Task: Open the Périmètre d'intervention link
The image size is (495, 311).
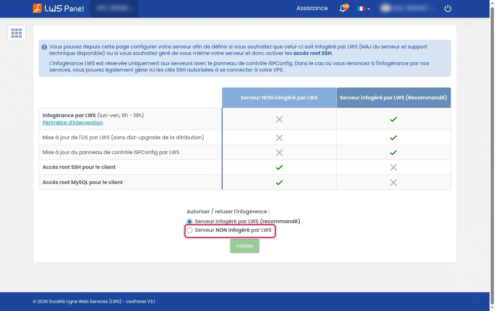Action: [x=72, y=123]
